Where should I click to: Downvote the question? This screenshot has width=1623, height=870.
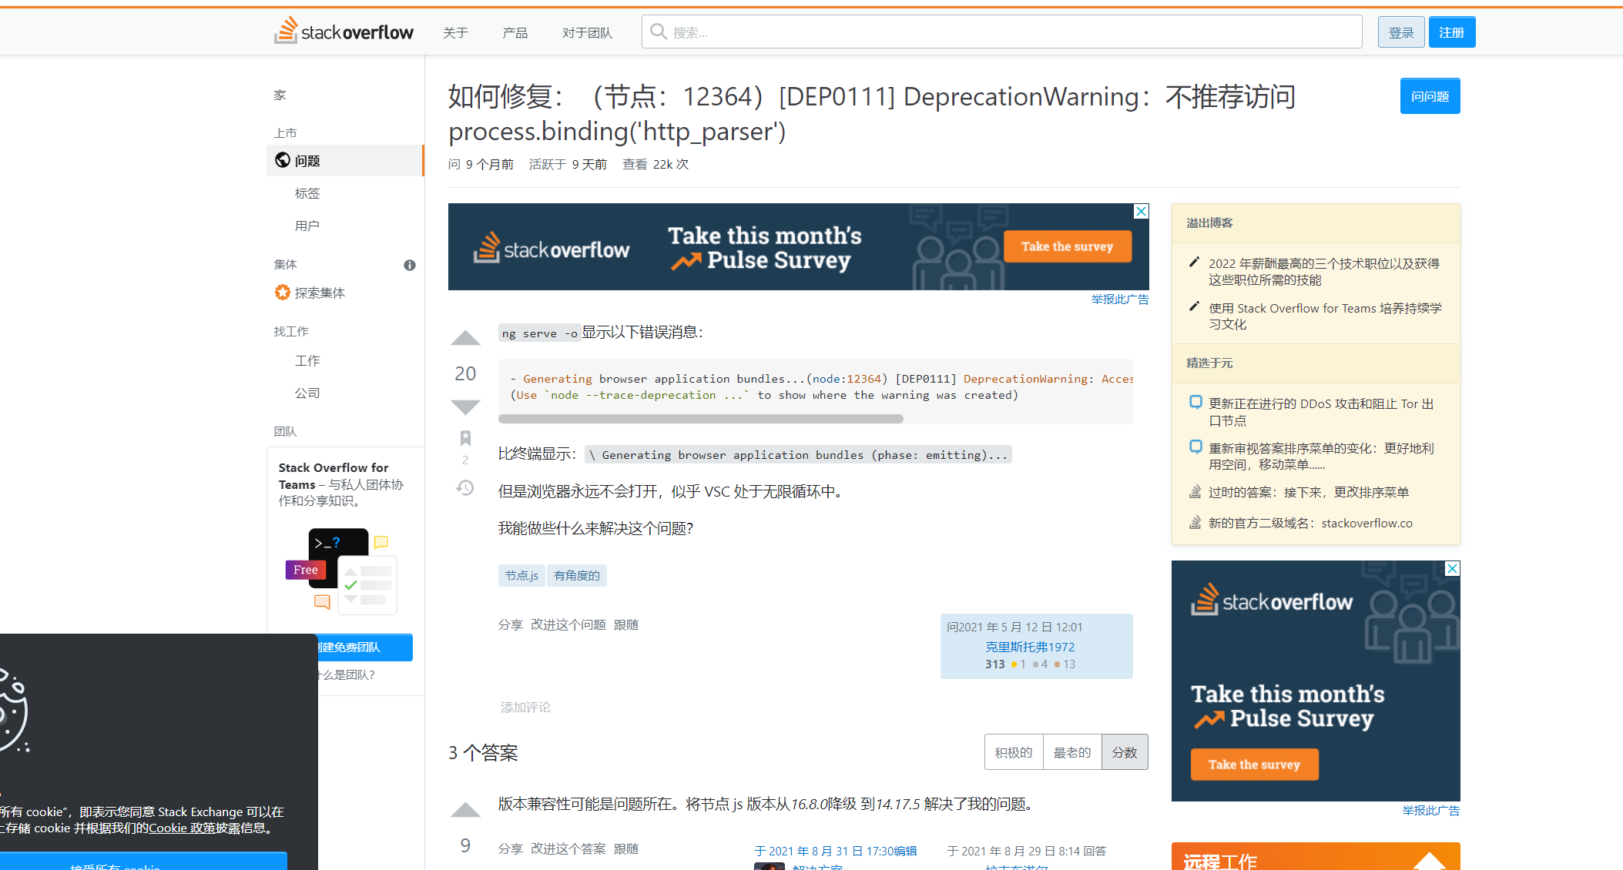(x=465, y=407)
